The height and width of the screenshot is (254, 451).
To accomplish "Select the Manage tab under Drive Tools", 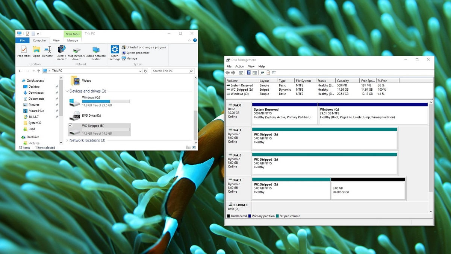I will point(73,41).
